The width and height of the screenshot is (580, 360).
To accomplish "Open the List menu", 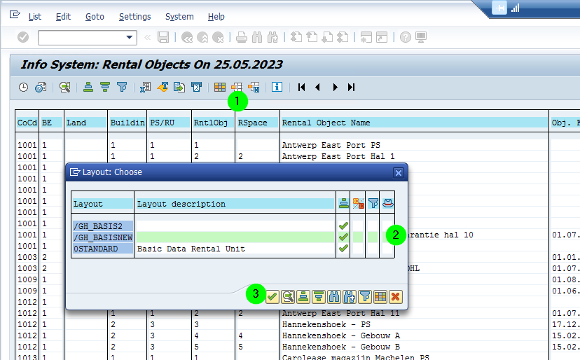I will 35,17.
